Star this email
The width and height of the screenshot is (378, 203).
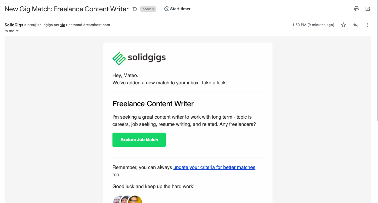343,25
